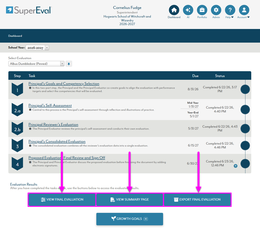Click the status circle for Principal's Self-Assessment

tap(245, 109)
